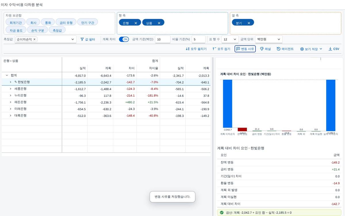Expand the 누리은행 row

pos(10,95)
